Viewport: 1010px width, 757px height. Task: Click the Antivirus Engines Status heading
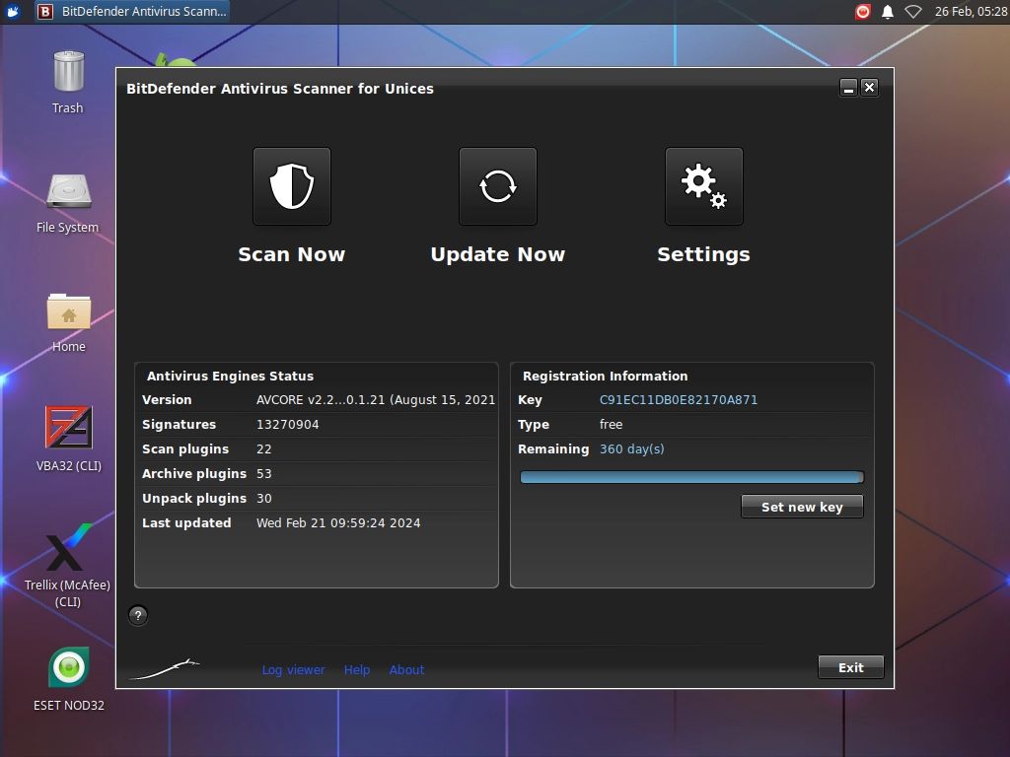[230, 376]
